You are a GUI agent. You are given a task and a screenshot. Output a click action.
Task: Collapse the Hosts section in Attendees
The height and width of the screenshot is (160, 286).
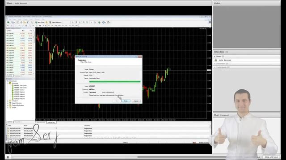pos(214,56)
